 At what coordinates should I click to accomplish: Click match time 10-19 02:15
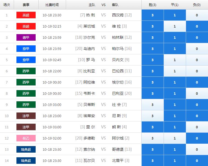coord(52,26)
